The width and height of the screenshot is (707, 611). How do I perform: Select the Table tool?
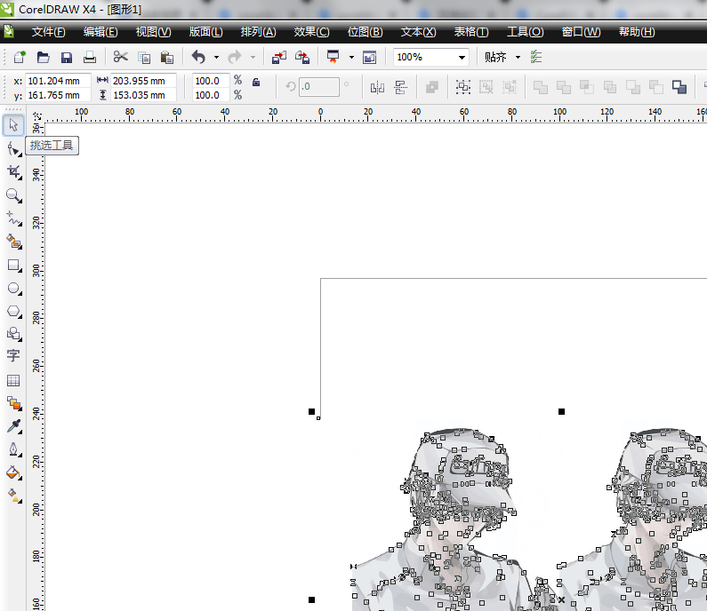[13, 380]
